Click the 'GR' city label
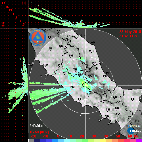This screenshot has width=142, height=142. (x=46, y=65)
